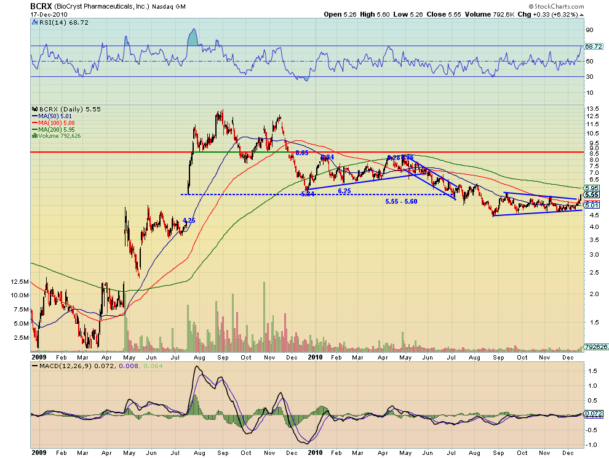Click the 5.55 closing price tag
The width and height of the screenshot is (609, 458).
tap(592, 195)
